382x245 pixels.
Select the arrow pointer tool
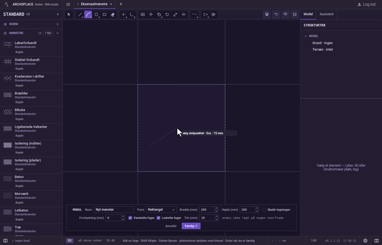coord(69,14)
